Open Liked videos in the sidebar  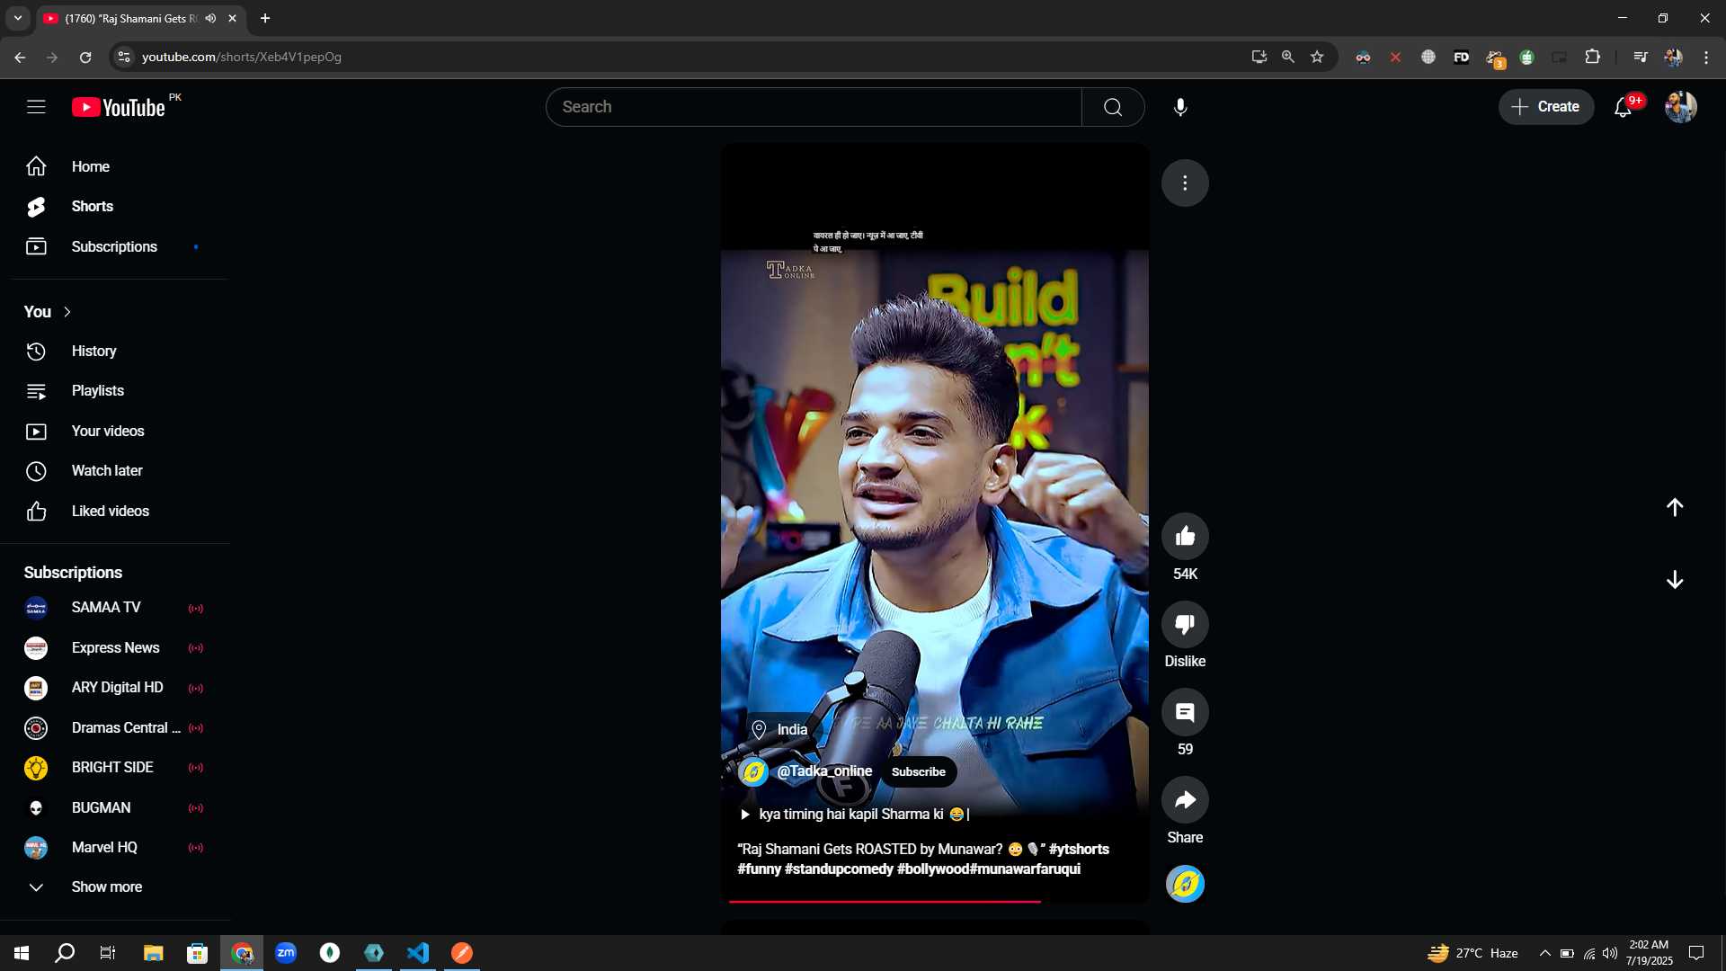pos(115,512)
